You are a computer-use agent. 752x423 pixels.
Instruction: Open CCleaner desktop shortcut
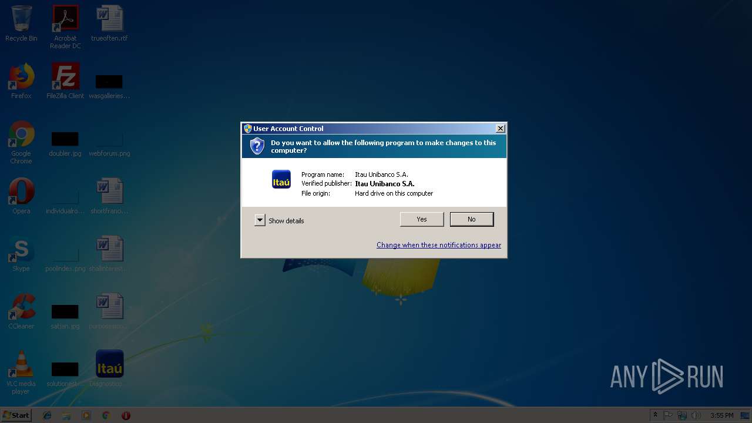(x=21, y=311)
